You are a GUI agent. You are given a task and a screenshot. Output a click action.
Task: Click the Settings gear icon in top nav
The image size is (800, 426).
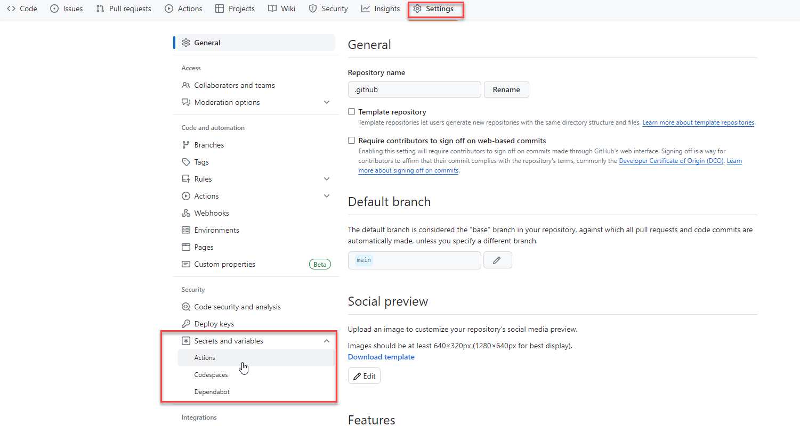click(417, 9)
